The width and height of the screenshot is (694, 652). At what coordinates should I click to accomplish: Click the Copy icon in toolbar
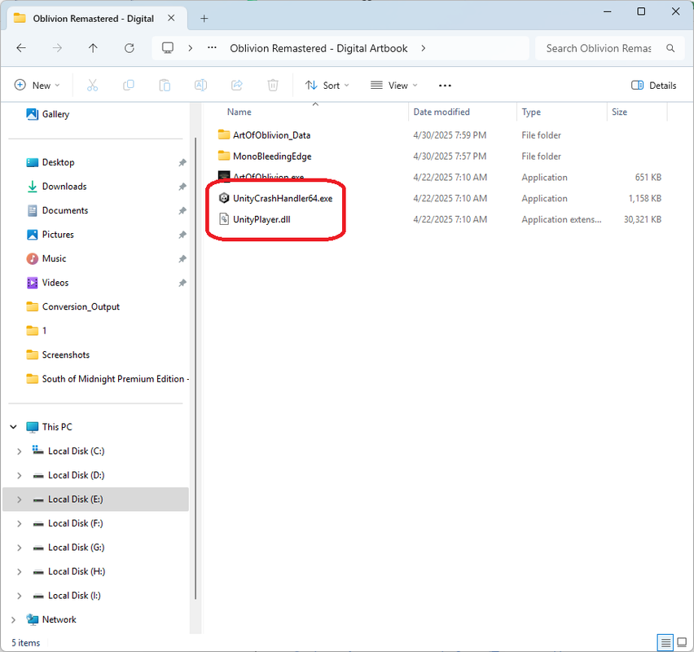(x=129, y=85)
